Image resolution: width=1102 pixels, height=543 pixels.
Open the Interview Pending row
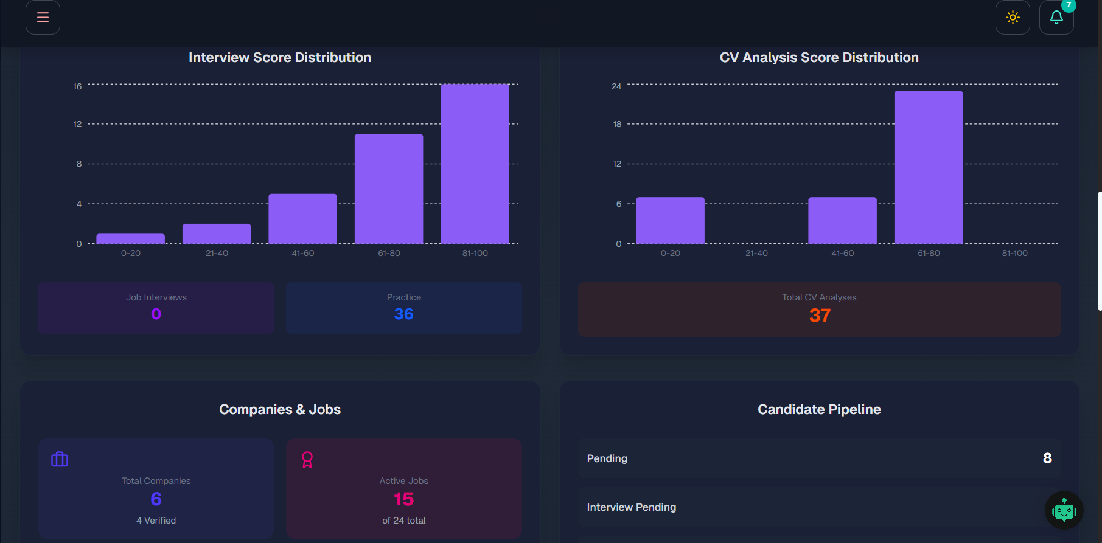pos(819,507)
